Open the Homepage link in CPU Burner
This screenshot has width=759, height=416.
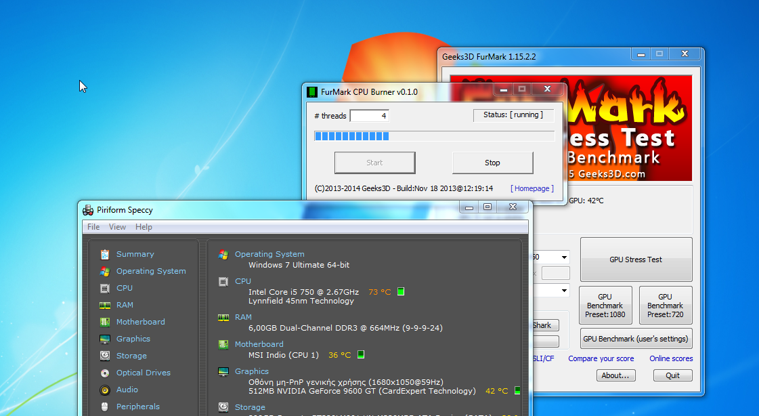[x=532, y=188]
